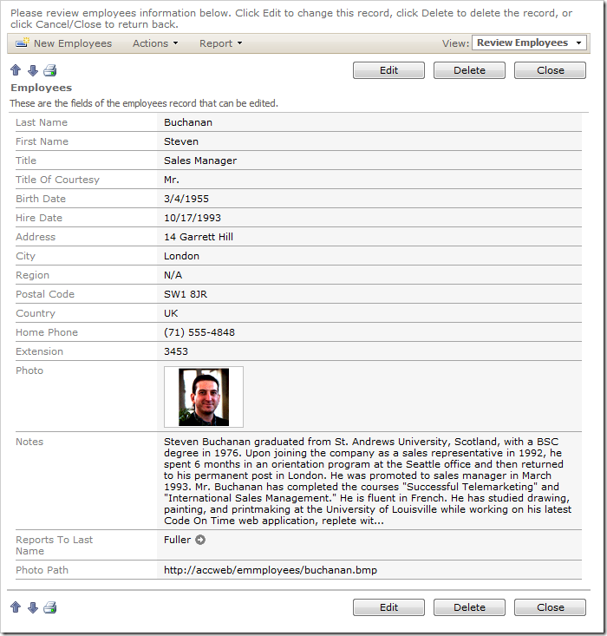607x636 pixels.
Task: Click the next record down arrow at top
Action: tap(33, 70)
